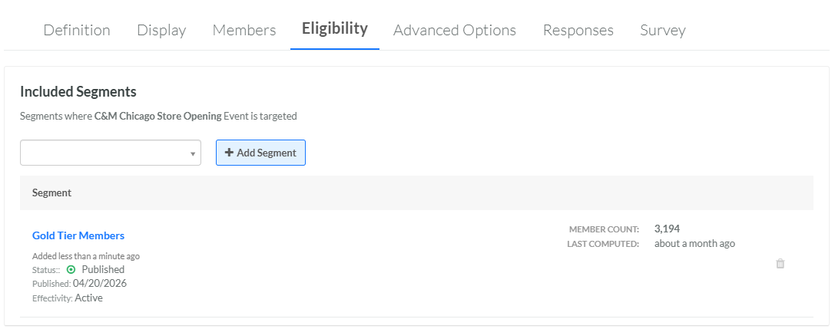Click the Included Segments heading
Screen dimensions: 835x329
(78, 92)
